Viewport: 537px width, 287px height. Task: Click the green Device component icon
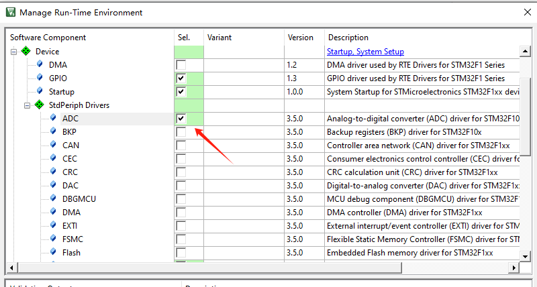coord(26,52)
